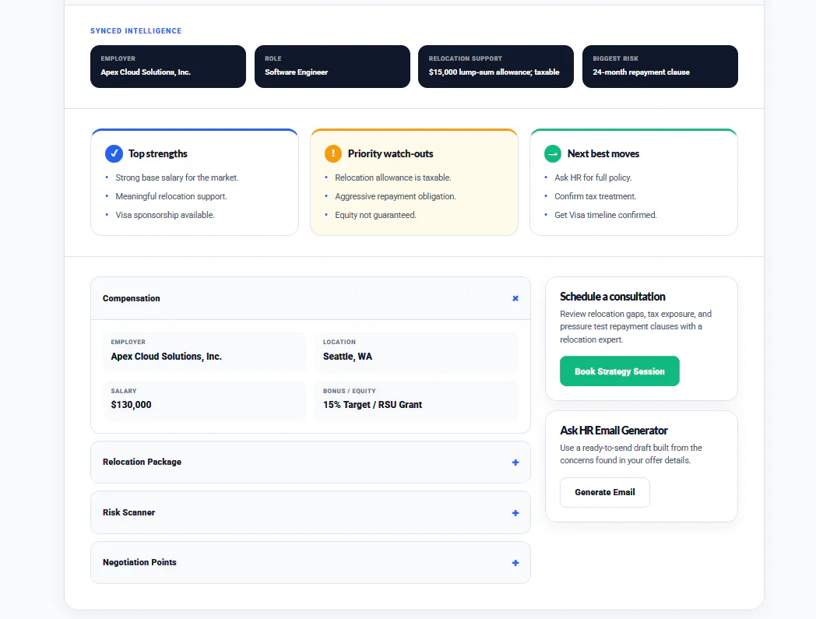Click the 15% Target / RSU Grant value
Image resolution: width=816 pixels, height=619 pixels.
pyautogui.click(x=373, y=405)
